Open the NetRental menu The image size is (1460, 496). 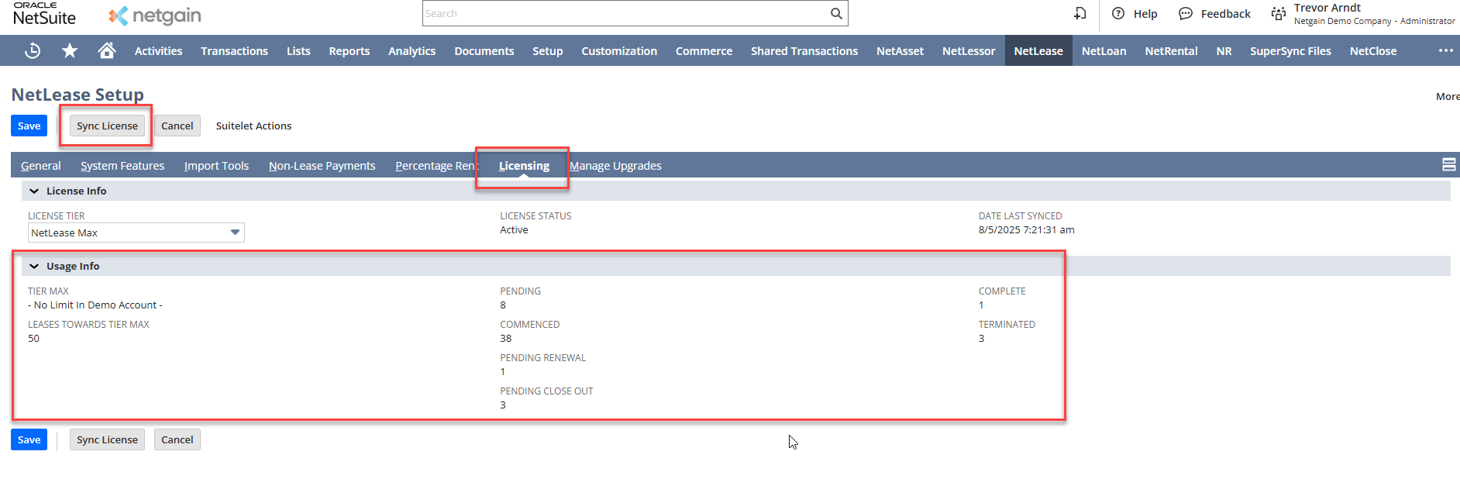[1171, 51]
